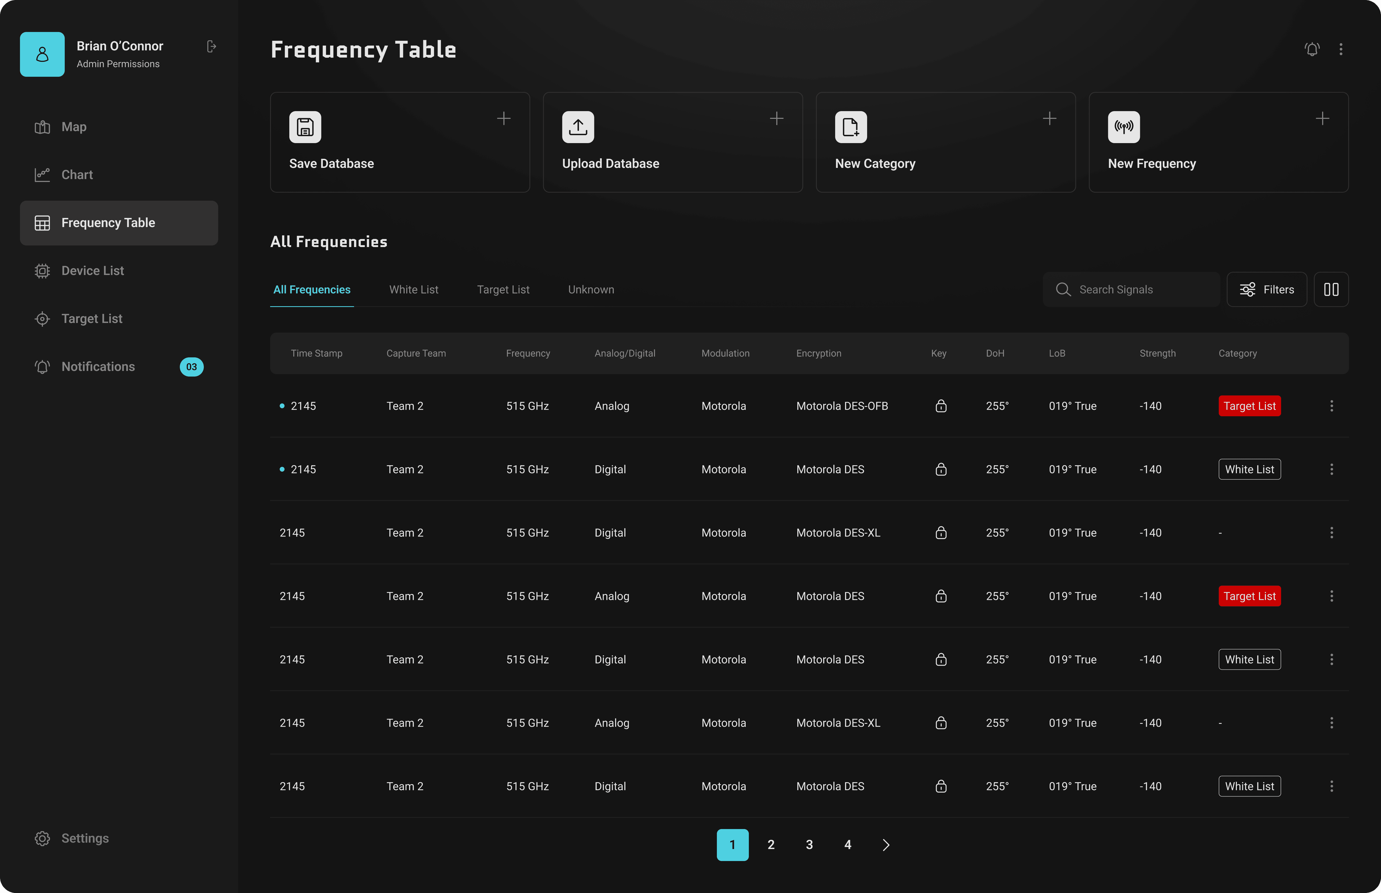The width and height of the screenshot is (1381, 893).
Task: Click next page arrow in pagination
Action: [x=886, y=845]
